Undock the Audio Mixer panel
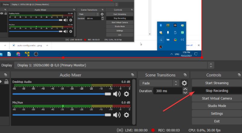This screenshot has width=242, height=133. tap(132, 75)
